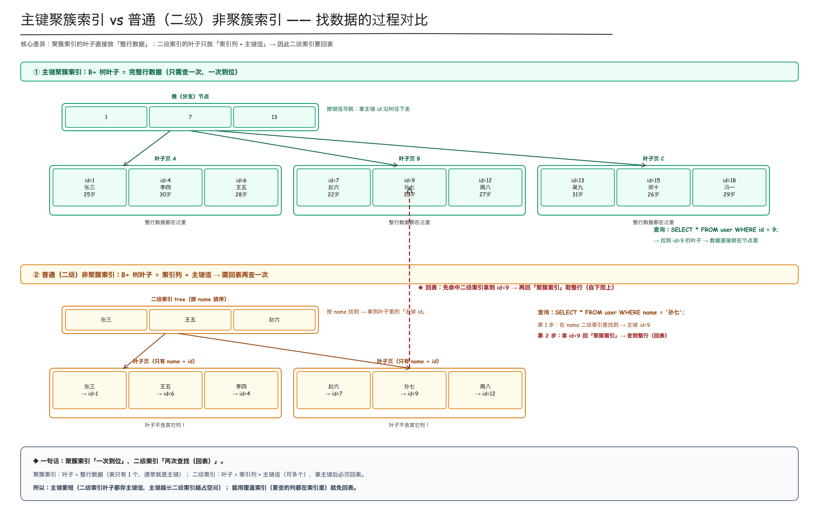819x513 pixels.
Task: Select secondary leaf 张三 → id=1
Action: coord(90,390)
